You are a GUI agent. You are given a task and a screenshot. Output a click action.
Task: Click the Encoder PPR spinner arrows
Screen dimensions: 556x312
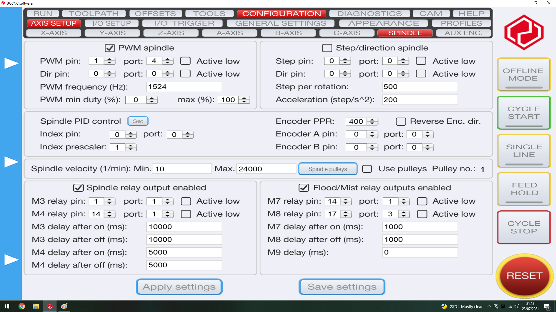tap(372, 122)
